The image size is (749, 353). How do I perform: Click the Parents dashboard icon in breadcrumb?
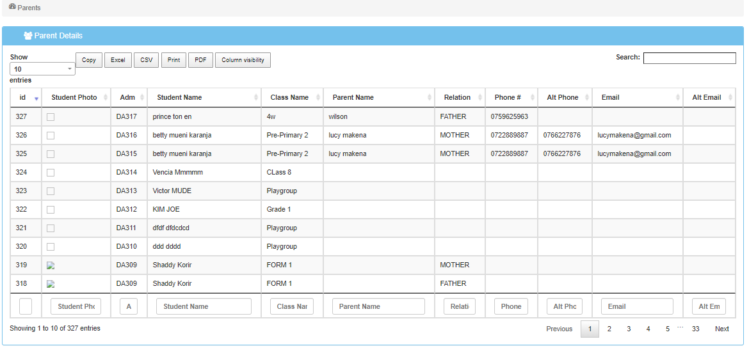coord(12,7)
